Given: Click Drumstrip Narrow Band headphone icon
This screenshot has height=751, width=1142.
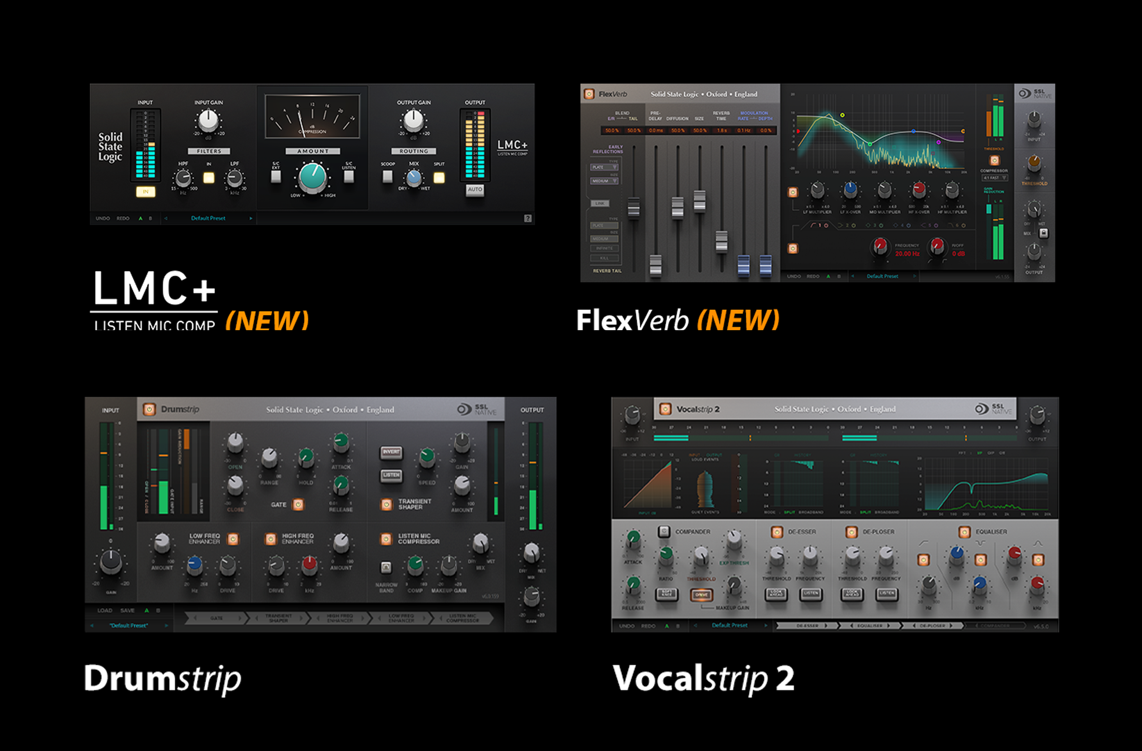Looking at the screenshot, I should [386, 568].
